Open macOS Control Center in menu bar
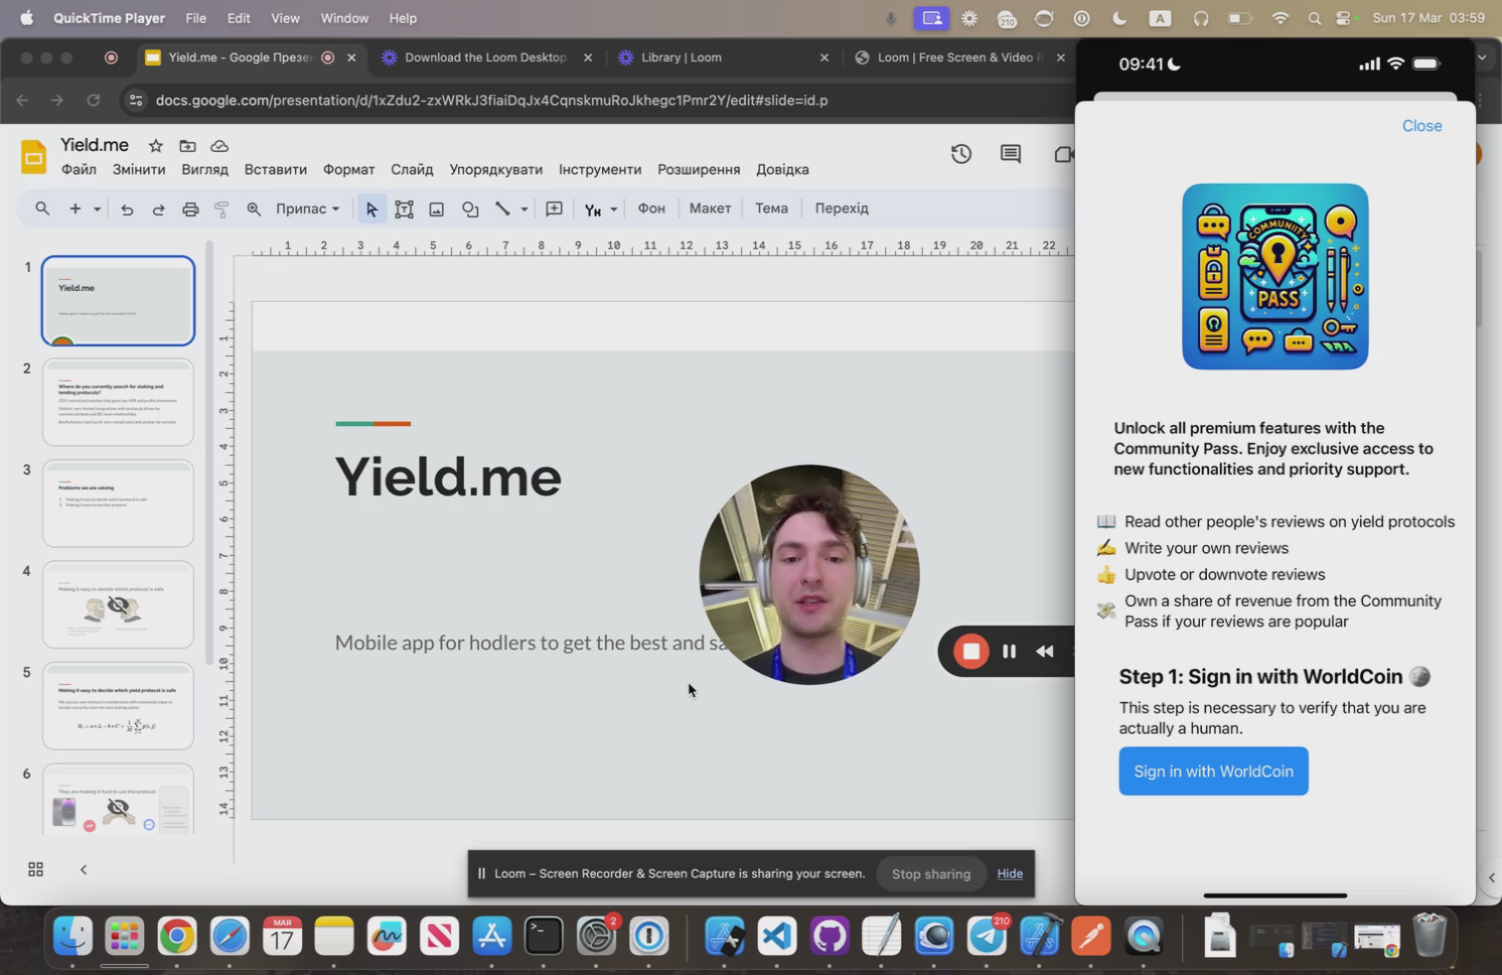Screen dimensions: 1502x975 [1344, 18]
